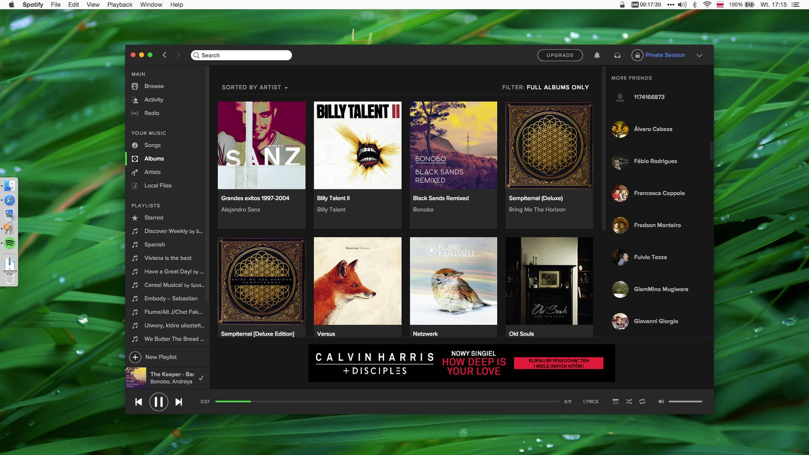Seek within the song progress bar
The height and width of the screenshot is (455, 809).
point(387,401)
